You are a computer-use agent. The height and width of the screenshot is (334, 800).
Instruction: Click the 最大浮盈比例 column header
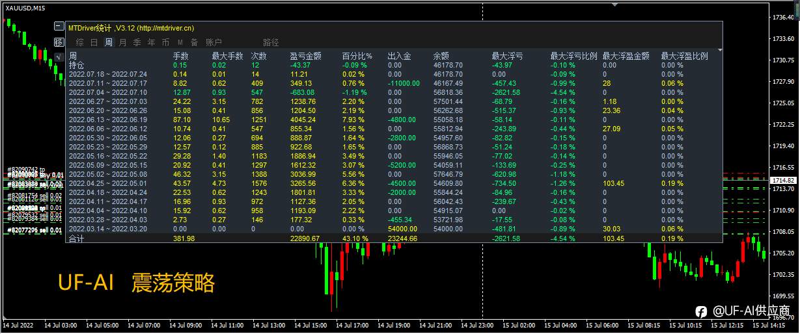tap(685, 57)
